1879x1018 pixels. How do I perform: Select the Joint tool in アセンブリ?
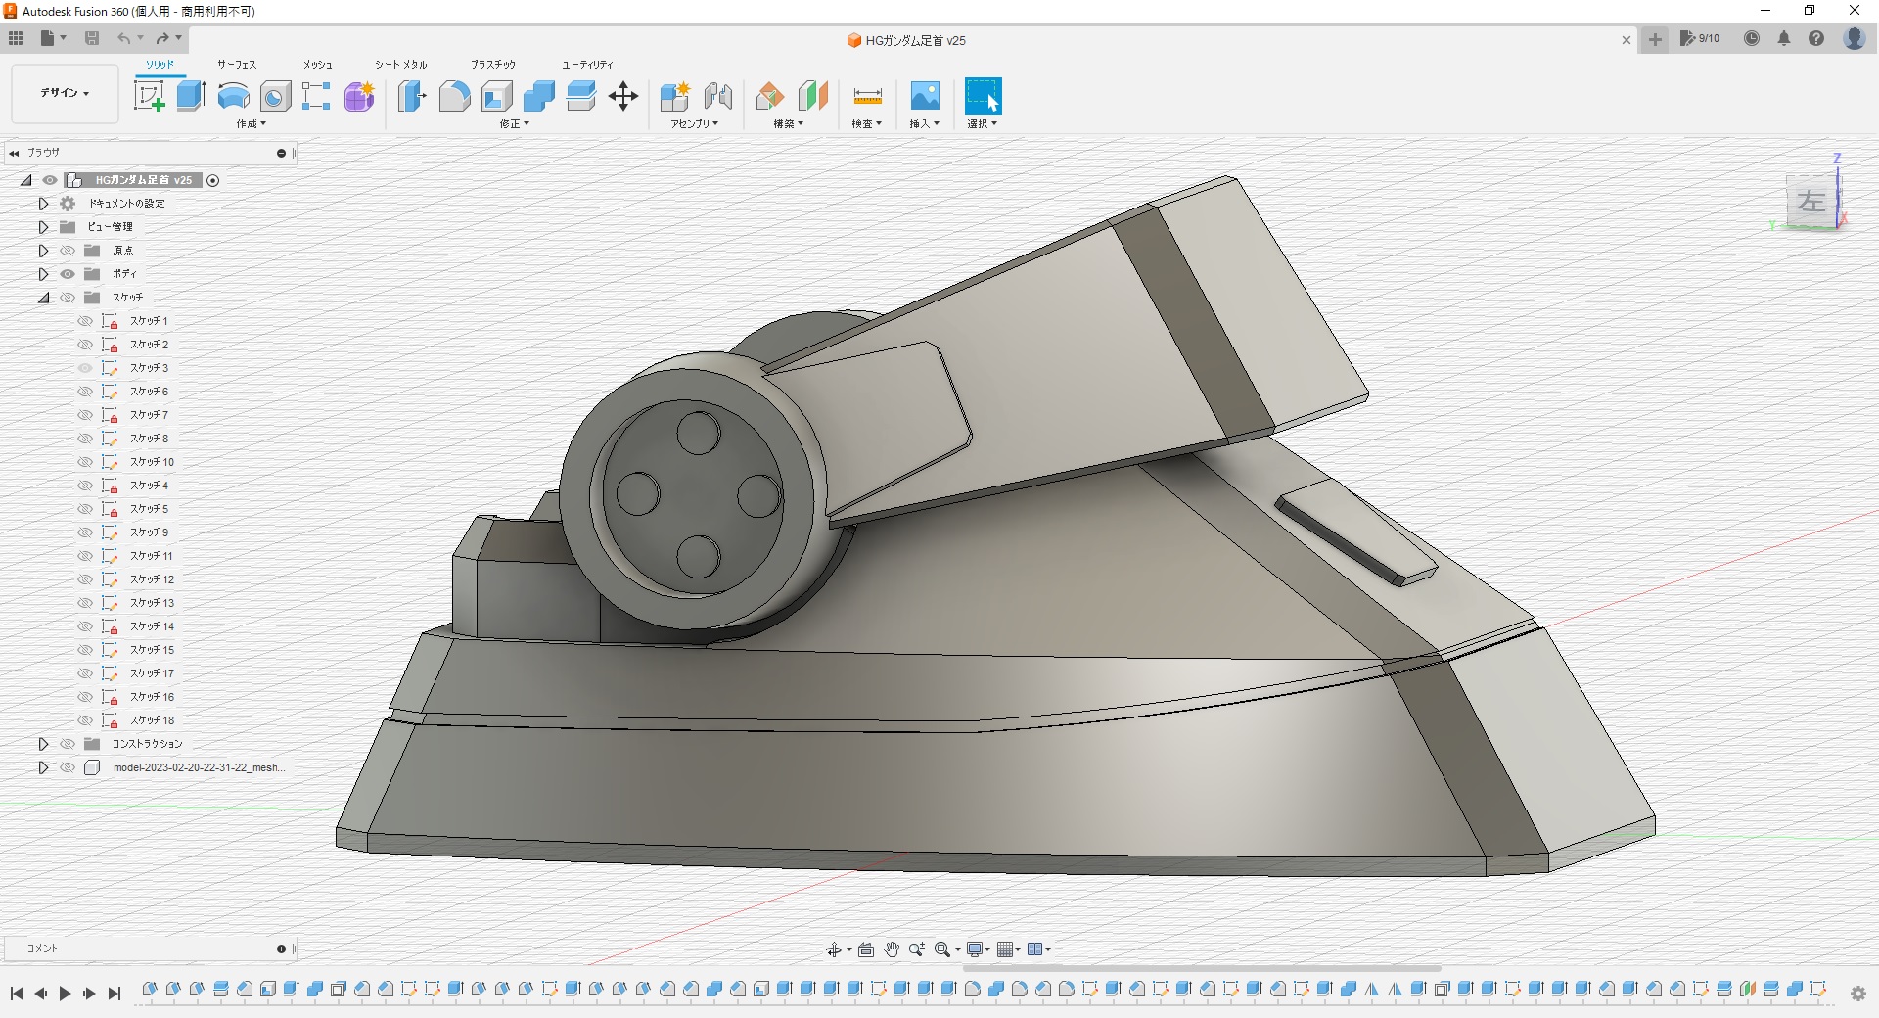click(x=718, y=96)
